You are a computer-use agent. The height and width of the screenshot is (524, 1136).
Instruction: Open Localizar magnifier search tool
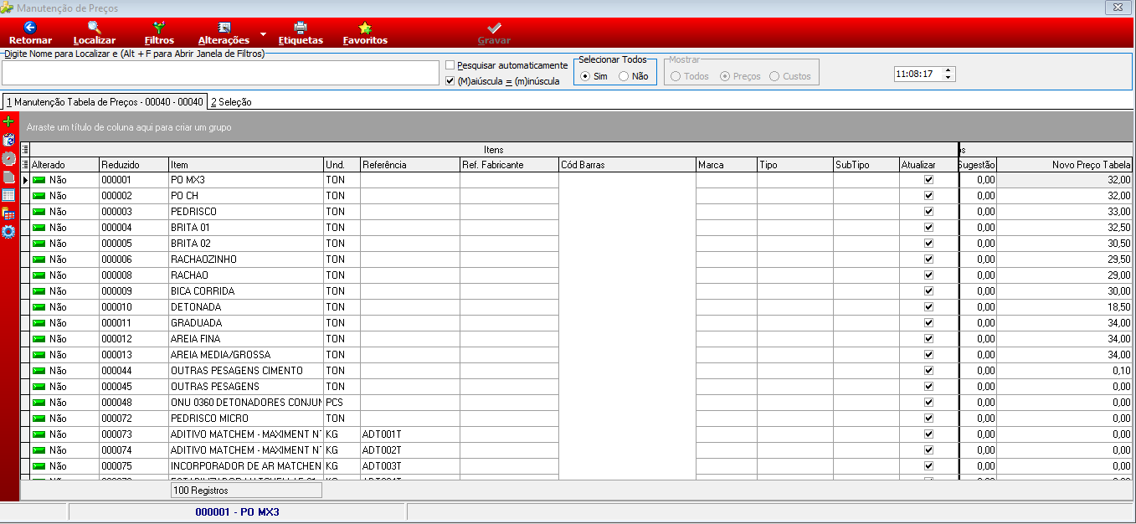pos(94,28)
